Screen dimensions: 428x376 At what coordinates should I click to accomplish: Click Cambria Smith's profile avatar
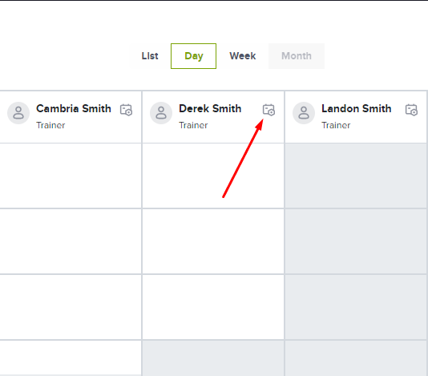18,113
